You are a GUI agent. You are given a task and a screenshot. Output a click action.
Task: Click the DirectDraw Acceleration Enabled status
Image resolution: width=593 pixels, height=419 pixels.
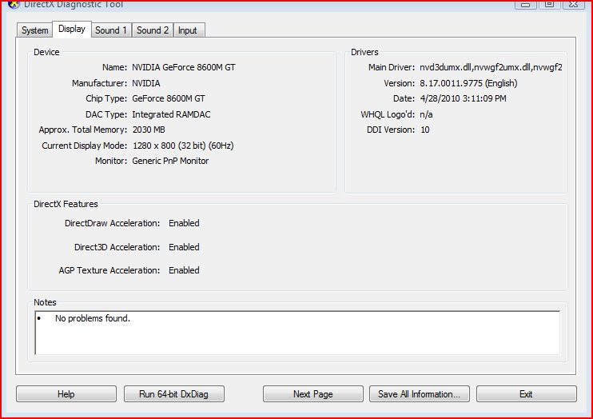coord(184,223)
